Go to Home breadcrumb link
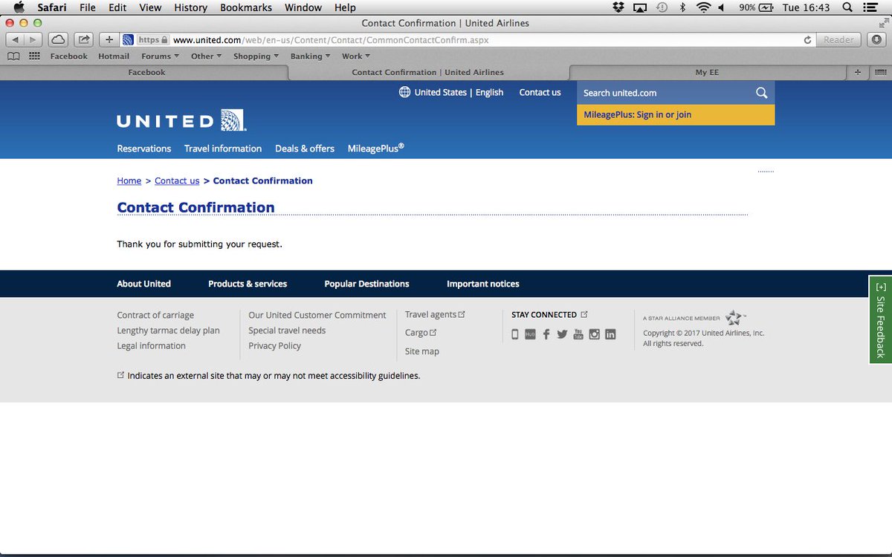 pyautogui.click(x=129, y=181)
